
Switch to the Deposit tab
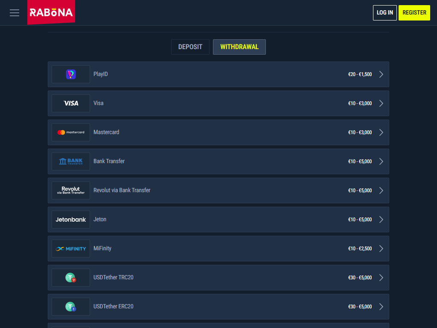pos(190,47)
